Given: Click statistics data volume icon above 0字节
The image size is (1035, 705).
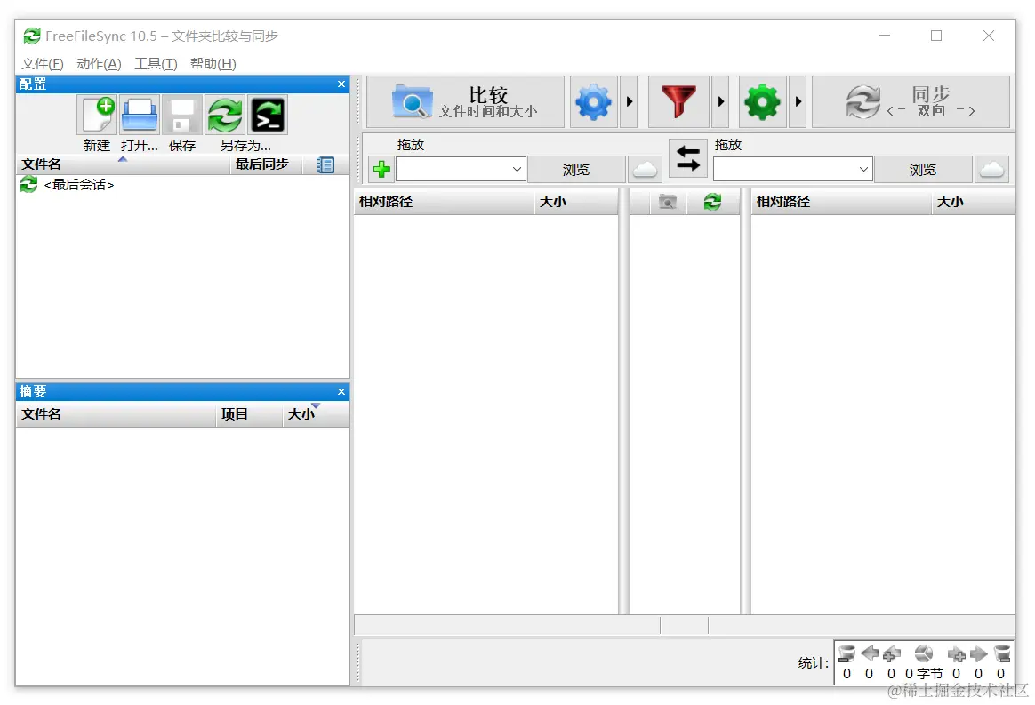Looking at the screenshot, I should coord(924,653).
